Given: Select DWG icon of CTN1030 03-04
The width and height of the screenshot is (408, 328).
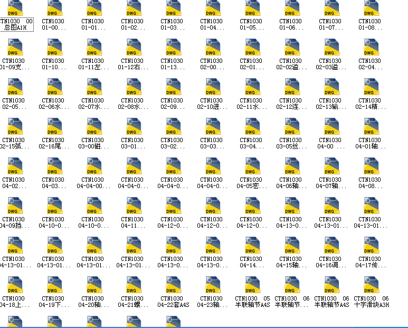Looking at the screenshot, I should pos(252,126).
